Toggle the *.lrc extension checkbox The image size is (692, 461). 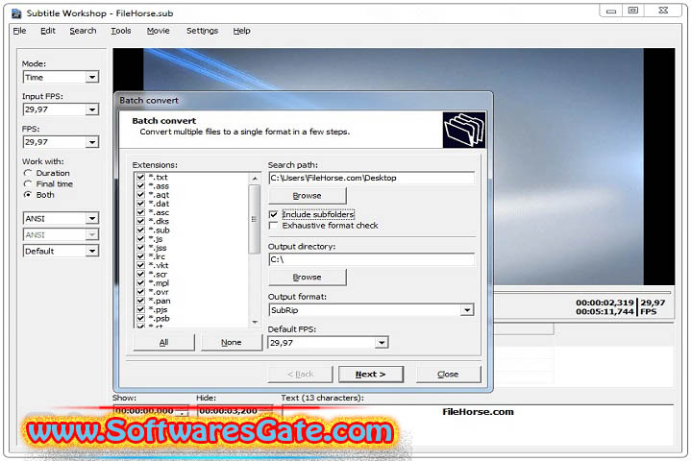tap(140, 256)
